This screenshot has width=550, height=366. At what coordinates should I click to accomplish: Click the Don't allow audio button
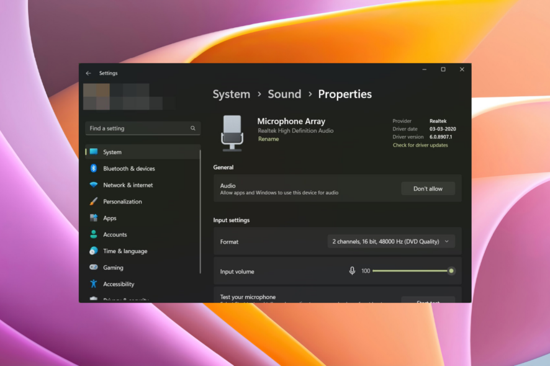428,189
